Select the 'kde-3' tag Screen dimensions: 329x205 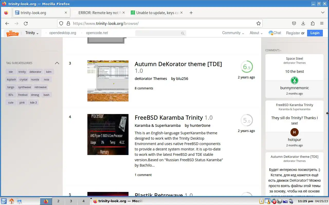click(33, 102)
